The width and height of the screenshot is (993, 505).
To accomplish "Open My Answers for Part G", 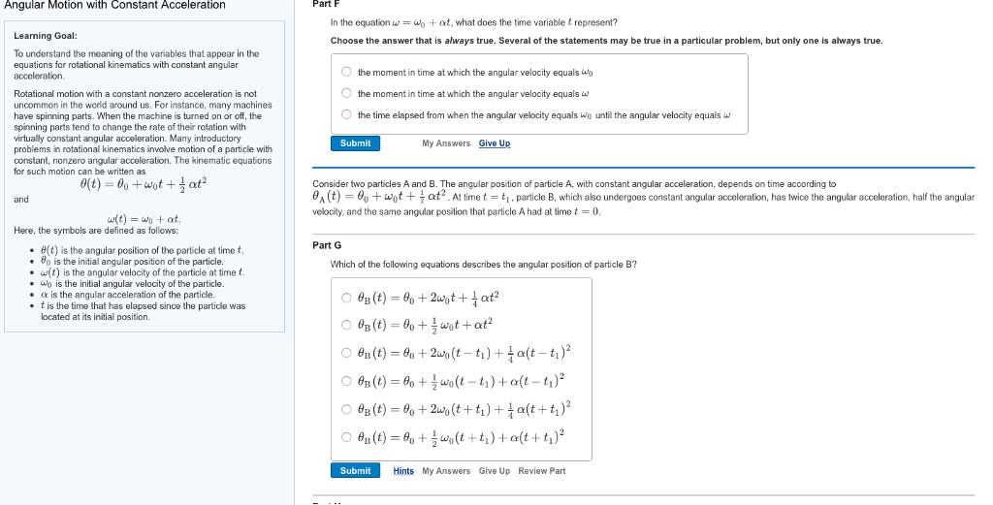I will [x=446, y=471].
